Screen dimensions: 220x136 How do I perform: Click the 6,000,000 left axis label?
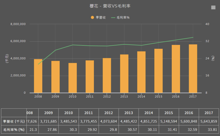(18, 41)
